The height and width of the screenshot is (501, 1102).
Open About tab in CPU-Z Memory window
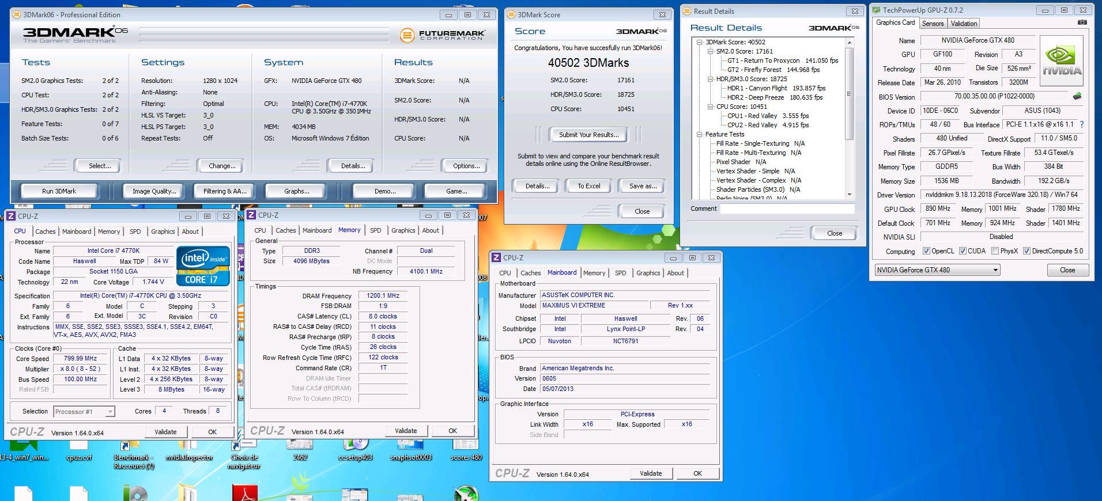(x=431, y=230)
